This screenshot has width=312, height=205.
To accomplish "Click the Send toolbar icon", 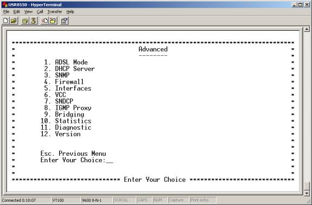I will [x=44, y=21].
